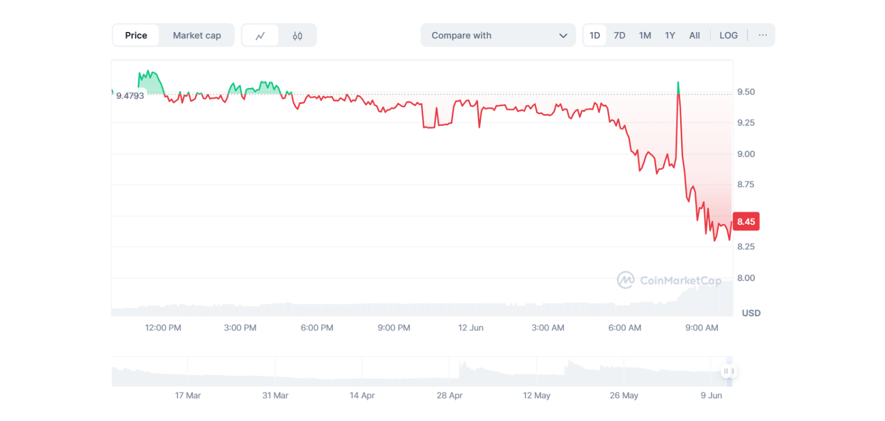The image size is (885, 421).
Task: Click the 12:00 PM time axis label
Action: click(163, 328)
